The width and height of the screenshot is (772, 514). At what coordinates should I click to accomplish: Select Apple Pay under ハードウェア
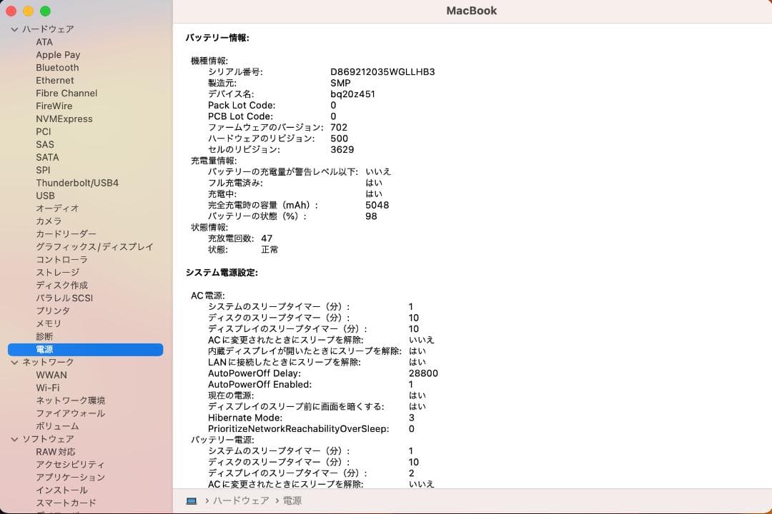pyautogui.click(x=58, y=54)
